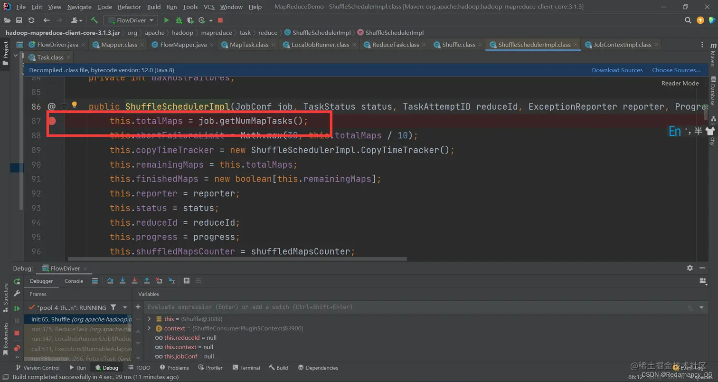Run FlowDriver with the green play icon
Screen dimensions: 718x382
166,20
